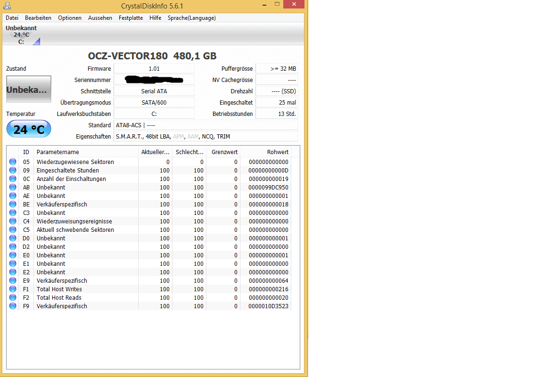Click the status icon of row E2
The width and height of the screenshot is (543, 377).
point(13,272)
